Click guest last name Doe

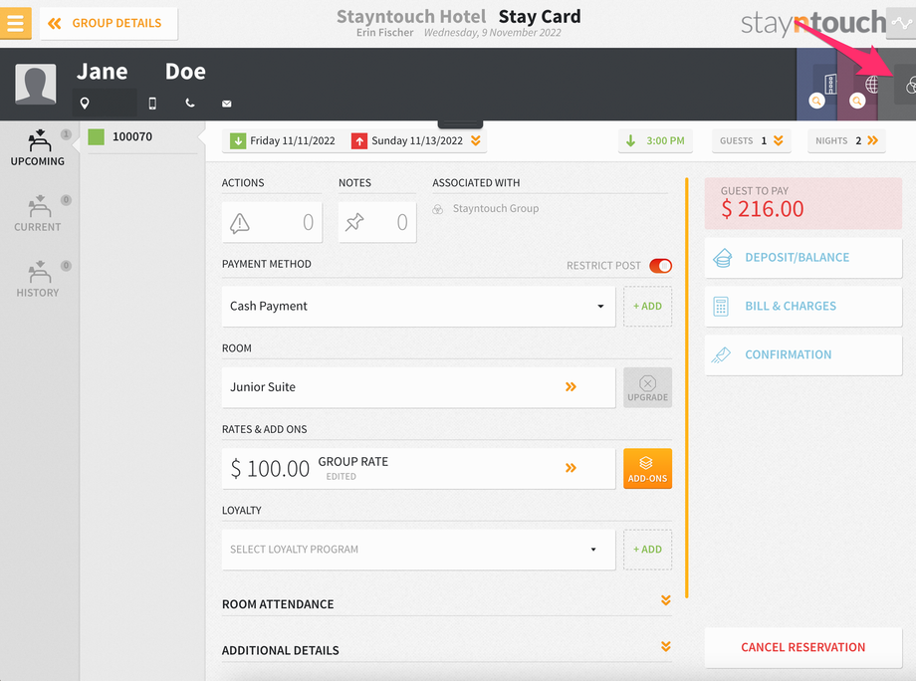coord(185,72)
